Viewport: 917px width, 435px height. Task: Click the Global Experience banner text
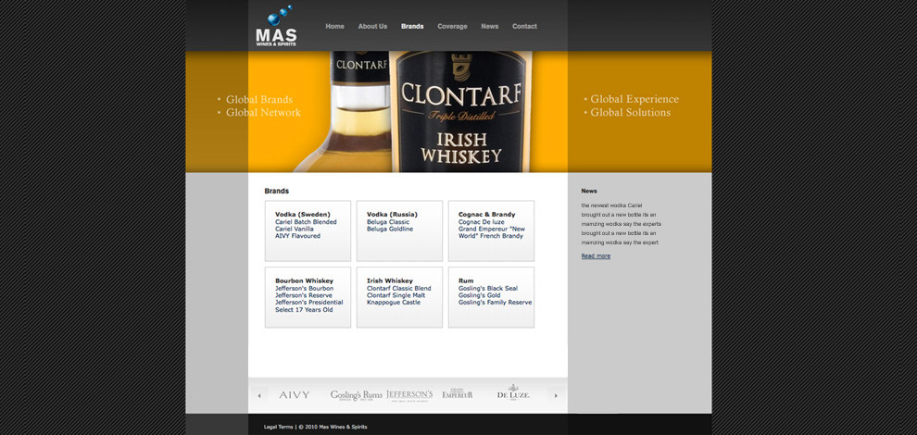coord(634,99)
